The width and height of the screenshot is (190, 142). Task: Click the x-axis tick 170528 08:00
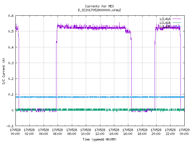pos(72,132)
